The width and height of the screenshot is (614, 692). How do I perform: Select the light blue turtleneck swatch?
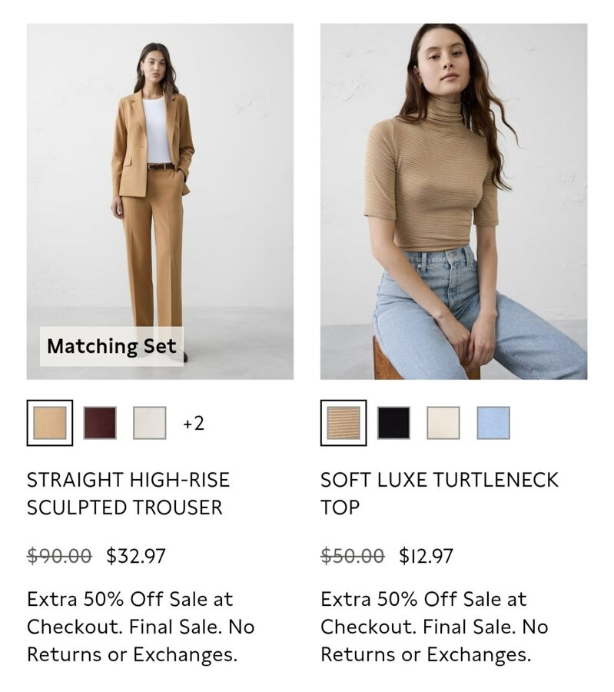tap(493, 423)
